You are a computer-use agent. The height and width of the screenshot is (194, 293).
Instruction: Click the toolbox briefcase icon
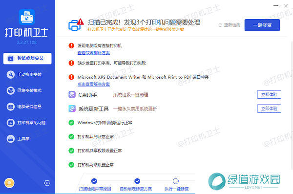[11, 139]
